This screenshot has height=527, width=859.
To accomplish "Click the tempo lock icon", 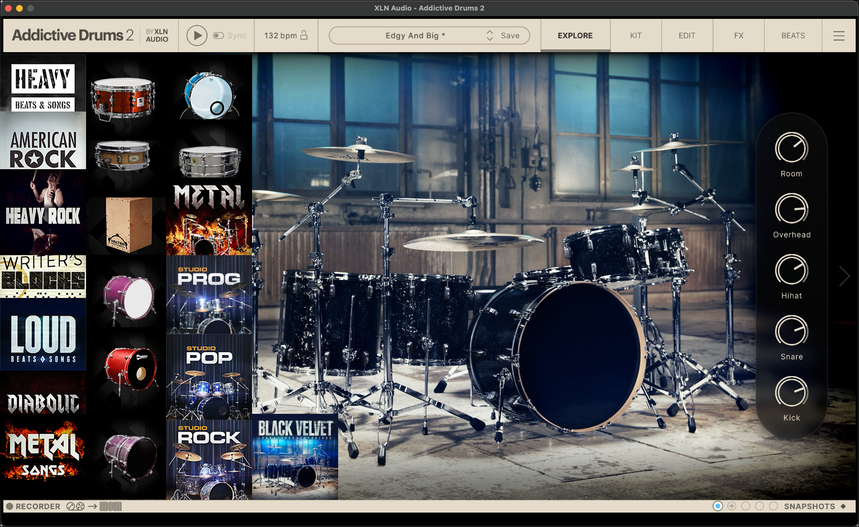I will [x=304, y=35].
